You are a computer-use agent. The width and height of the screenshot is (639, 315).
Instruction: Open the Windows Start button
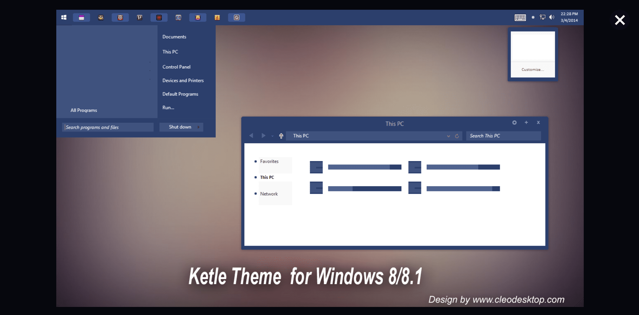point(64,17)
